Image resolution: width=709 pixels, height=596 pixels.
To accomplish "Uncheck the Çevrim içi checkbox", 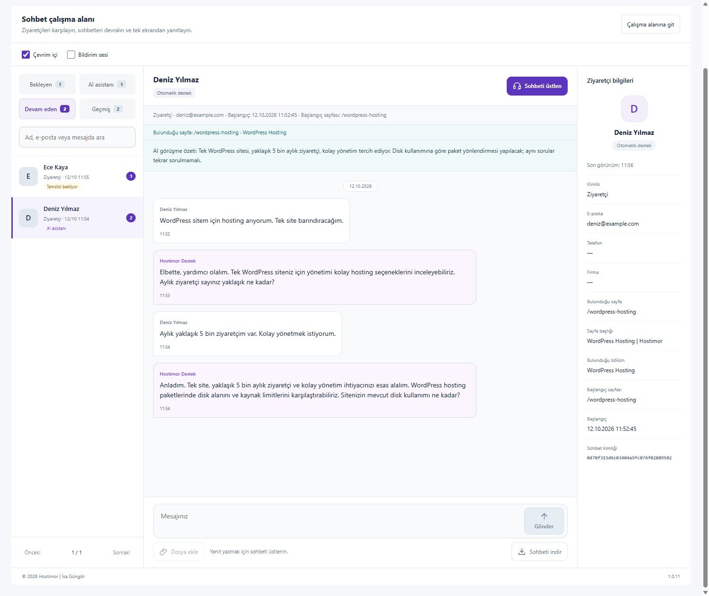I will 26,55.
